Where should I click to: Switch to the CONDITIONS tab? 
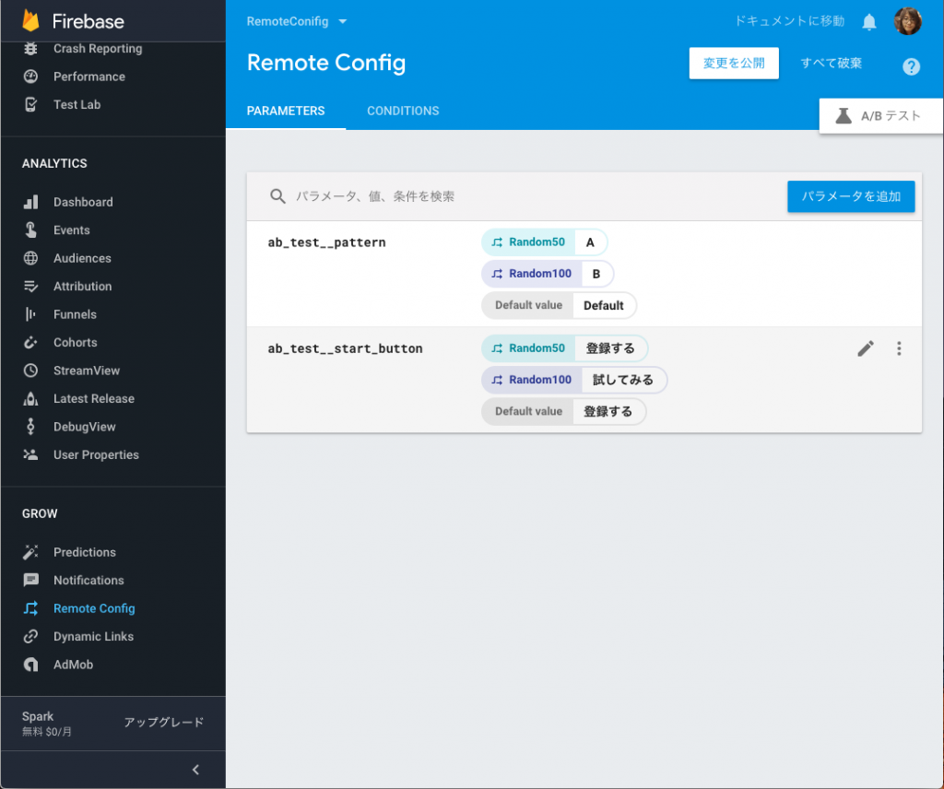click(x=403, y=111)
